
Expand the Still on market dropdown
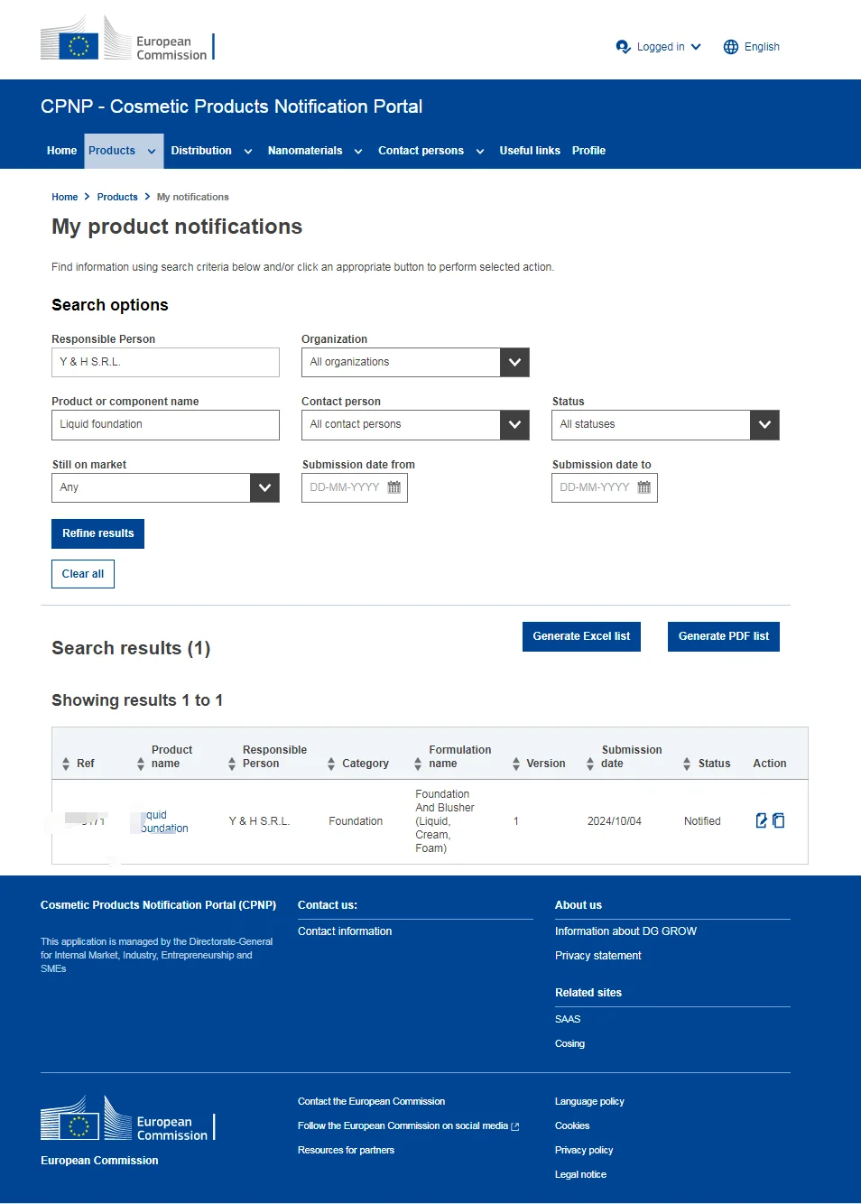tap(264, 487)
